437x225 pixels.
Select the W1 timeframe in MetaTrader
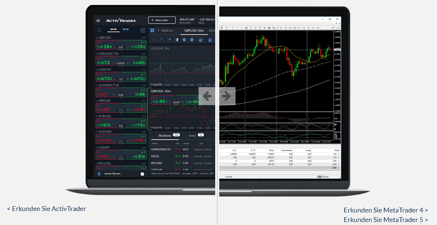(x=313, y=28)
